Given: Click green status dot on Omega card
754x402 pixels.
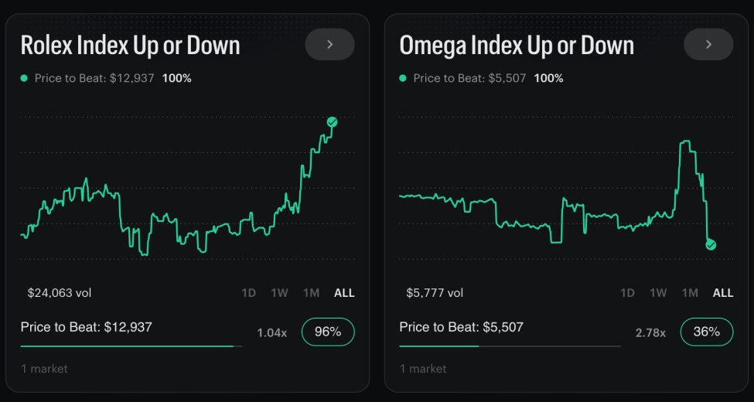Looking at the screenshot, I should (403, 78).
